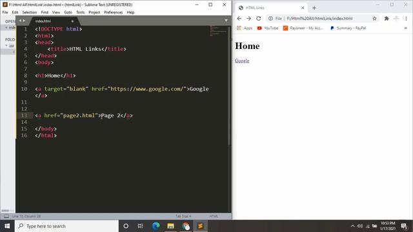
Task: Click taskbar search box
Action: tap(66, 226)
